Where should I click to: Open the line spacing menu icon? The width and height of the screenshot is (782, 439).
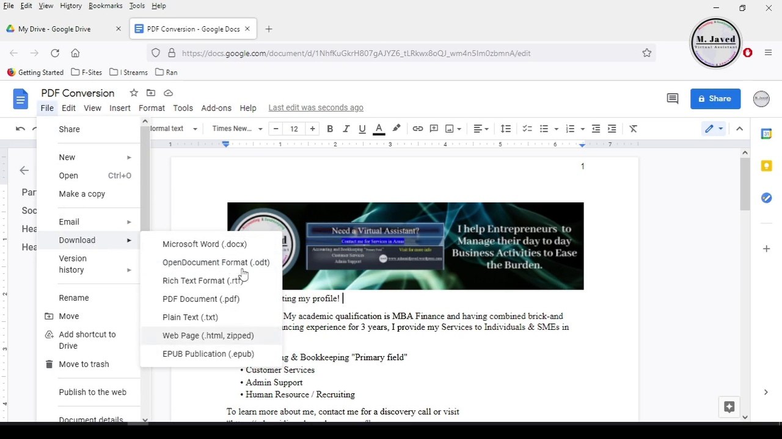(506, 129)
